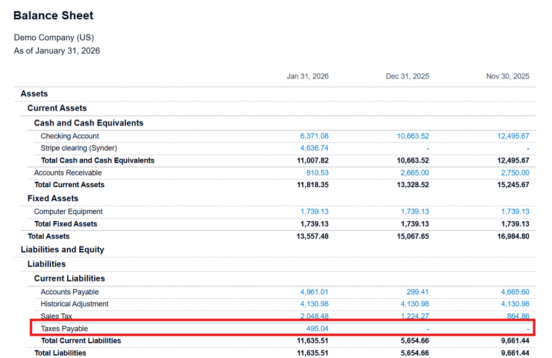Open Accounts Payable December value 299.41
Viewport: 552px width, 358px height.
pos(417,292)
